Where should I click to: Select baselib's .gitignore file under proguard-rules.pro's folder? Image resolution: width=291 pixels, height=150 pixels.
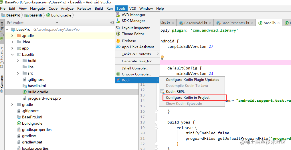click(33, 79)
